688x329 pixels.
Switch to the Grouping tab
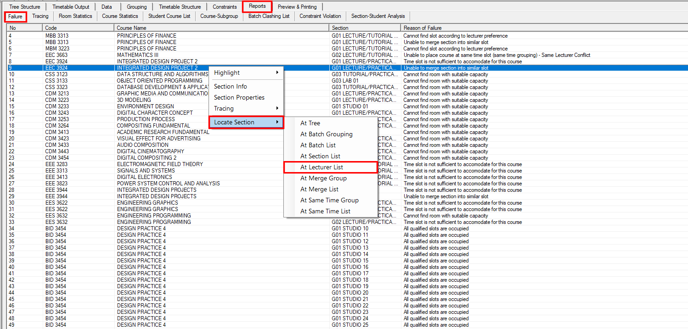click(137, 7)
